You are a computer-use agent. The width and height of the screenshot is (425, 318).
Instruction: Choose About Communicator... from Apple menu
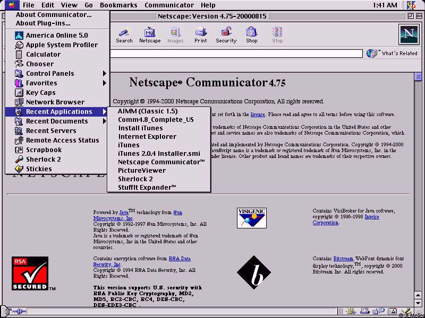pyautogui.click(x=57, y=15)
